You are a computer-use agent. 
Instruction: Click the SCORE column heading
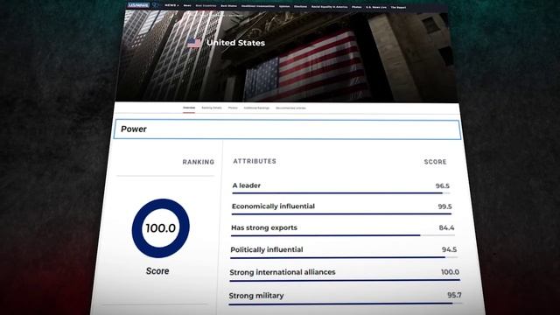click(436, 162)
